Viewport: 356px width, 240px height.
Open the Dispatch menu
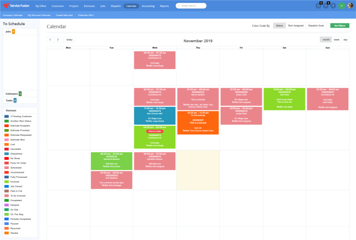click(x=115, y=6)
